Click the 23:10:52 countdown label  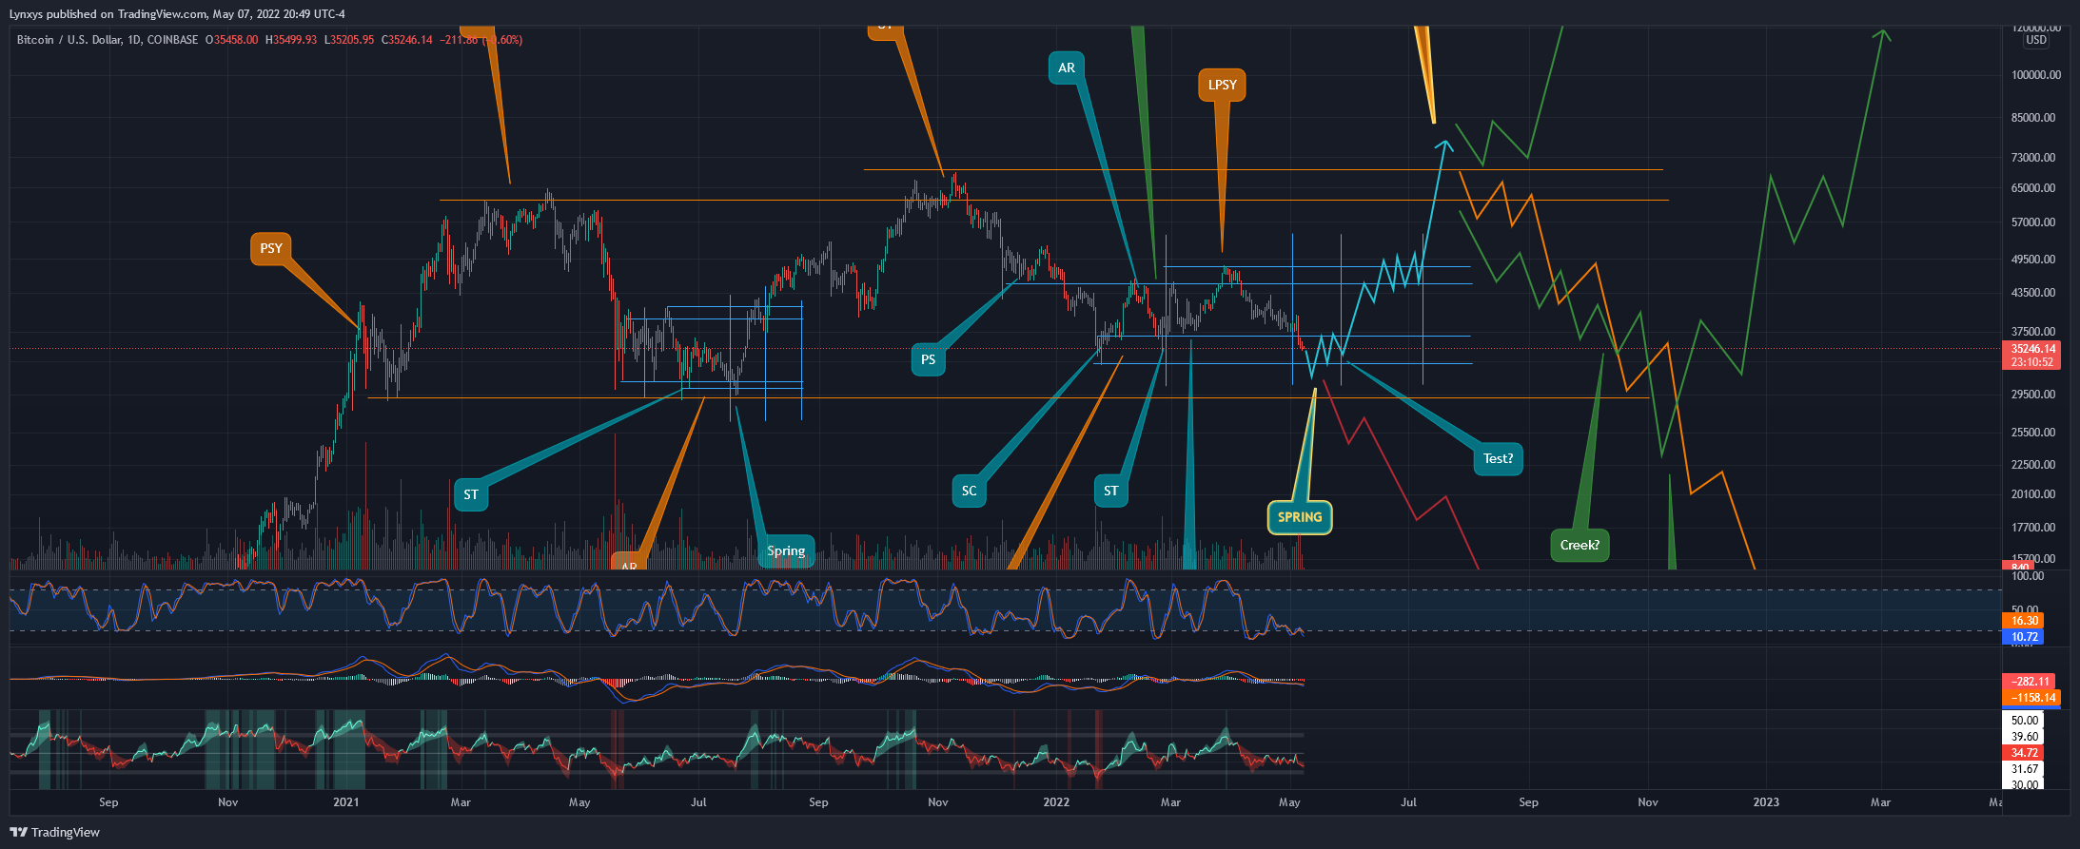(2033, 362)
